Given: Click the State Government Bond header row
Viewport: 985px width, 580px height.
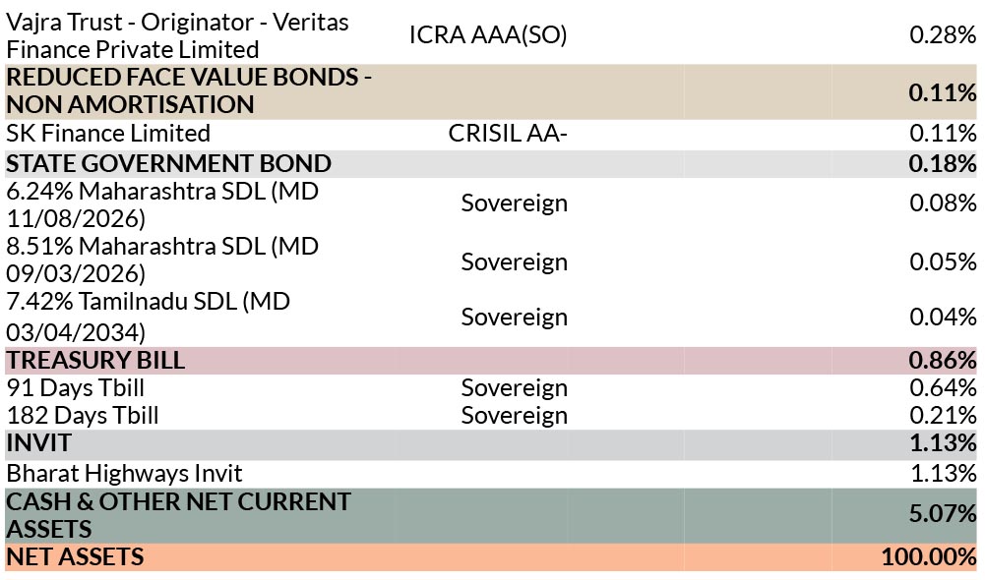Looking at the screenshot, I should click(491, 164).
